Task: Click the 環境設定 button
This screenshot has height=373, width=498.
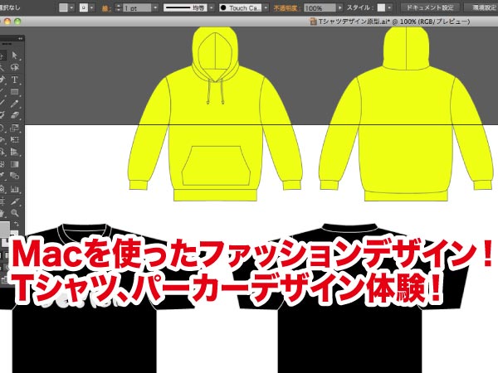Action: 482,7
